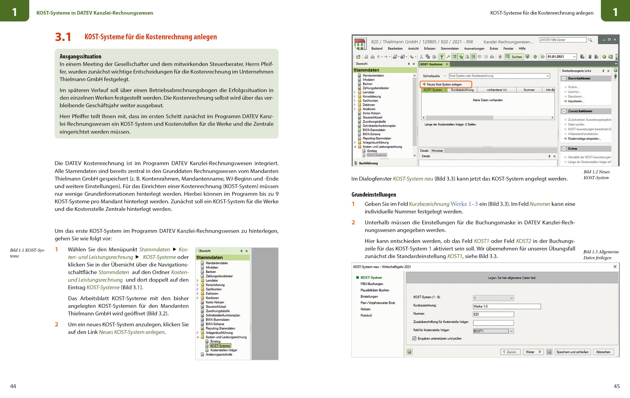The width and height of the screenshot is (630, 398).
Task: Open the Stammdaten menu
Action: click(449, 49)
